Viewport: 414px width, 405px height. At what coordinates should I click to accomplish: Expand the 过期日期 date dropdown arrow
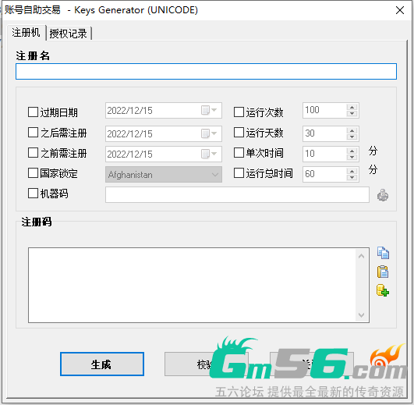pyautogui.click(x=214, y=110)
